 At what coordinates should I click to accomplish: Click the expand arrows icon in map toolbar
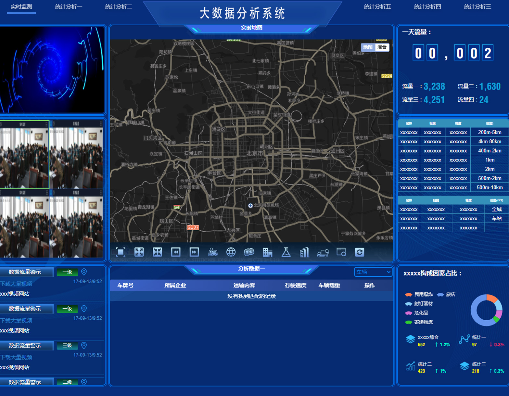click(x=139, y=252)
